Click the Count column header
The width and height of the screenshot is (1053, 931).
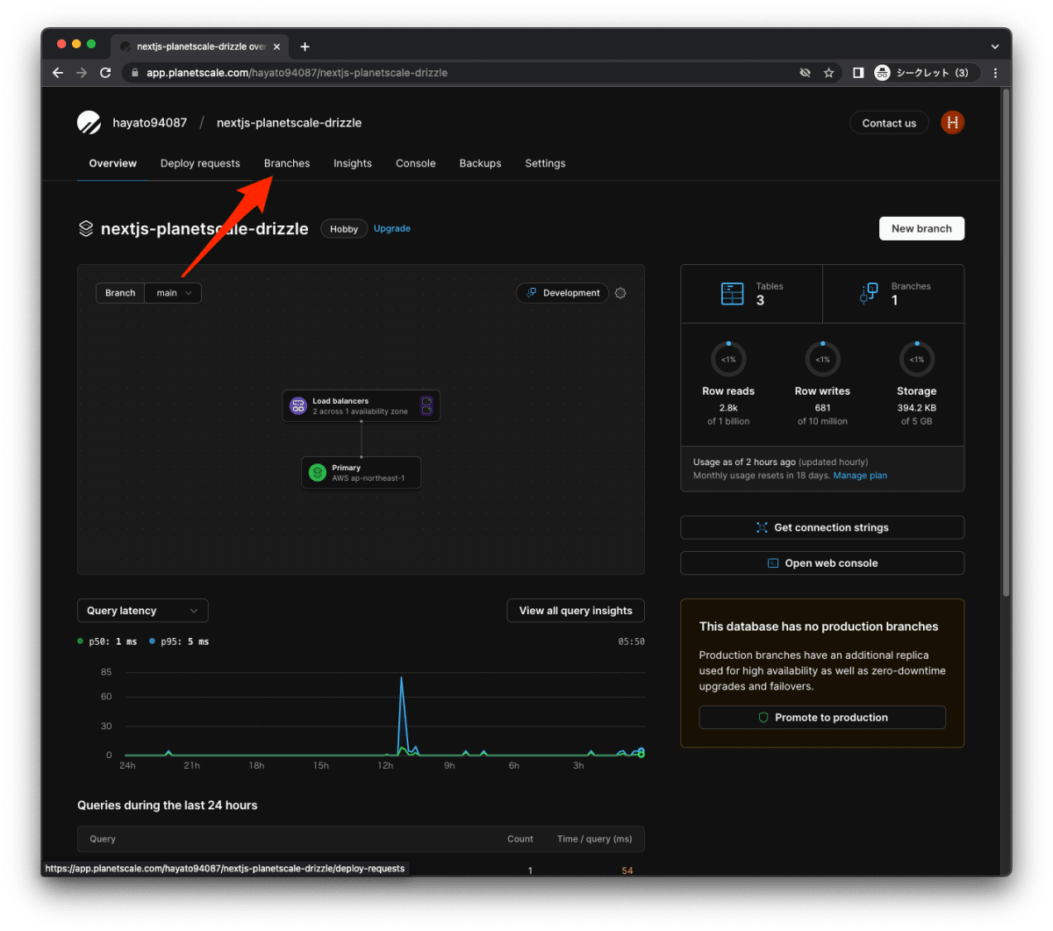click(x=520, y=839)
